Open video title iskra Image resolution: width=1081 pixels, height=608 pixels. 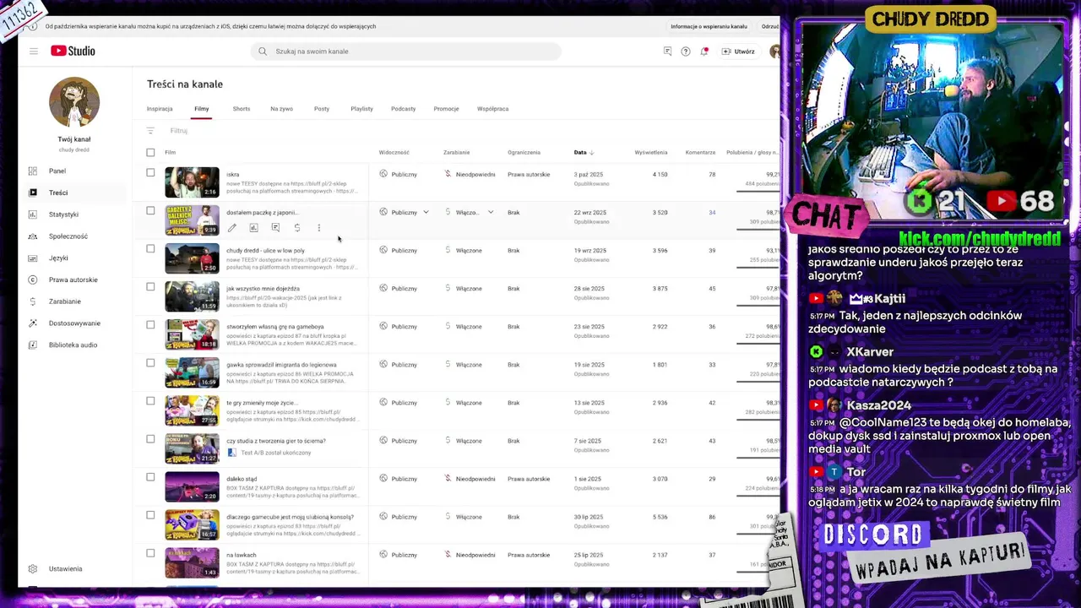(x=232, y=175)
